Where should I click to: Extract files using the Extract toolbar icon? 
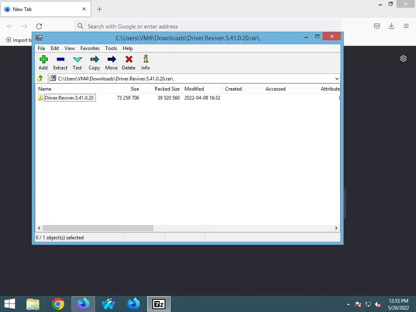coord(60,63)
